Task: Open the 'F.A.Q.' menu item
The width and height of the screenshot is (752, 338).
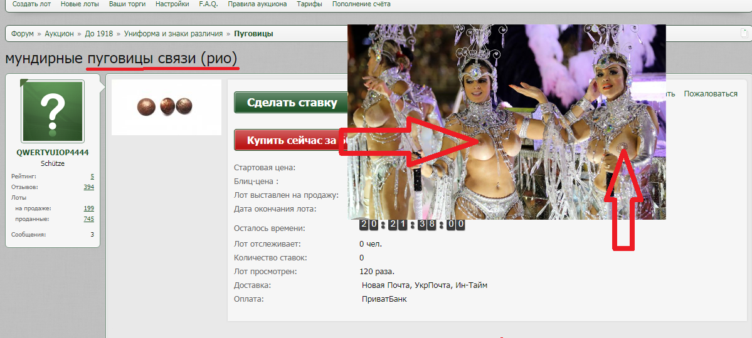Action: [209, 4]
